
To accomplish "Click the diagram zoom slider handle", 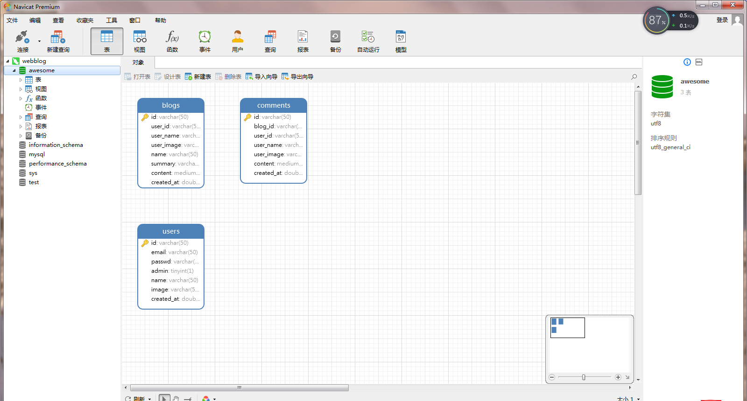I will point(584,377).
